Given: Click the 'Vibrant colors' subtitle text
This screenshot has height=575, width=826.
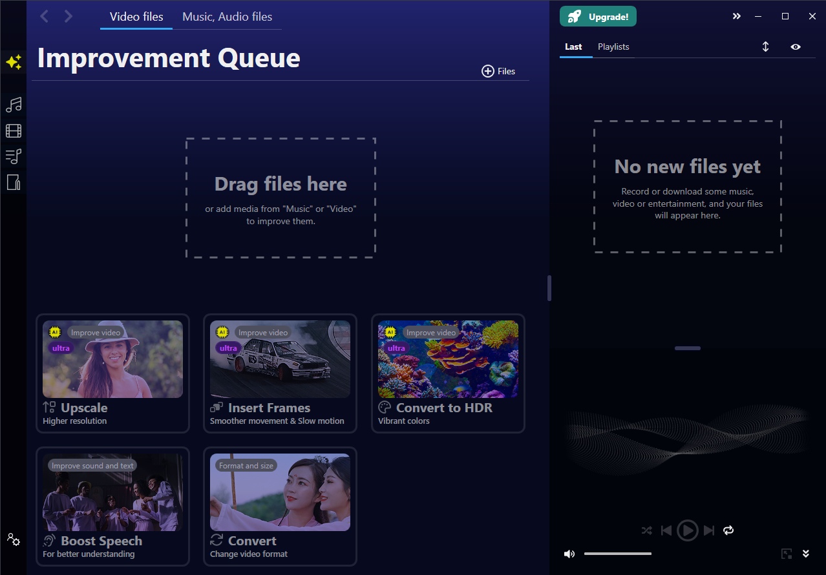Looking at the screenshot, I should tap(404, 421).
